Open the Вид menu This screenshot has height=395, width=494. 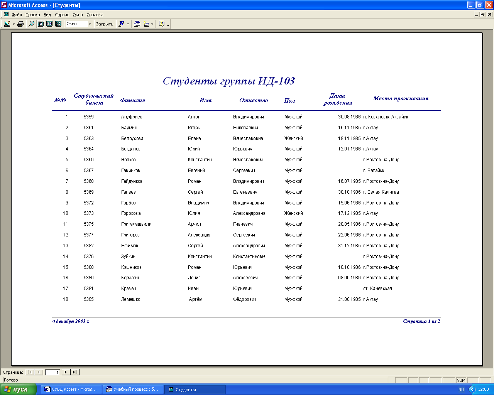click(x=47, y=15)
